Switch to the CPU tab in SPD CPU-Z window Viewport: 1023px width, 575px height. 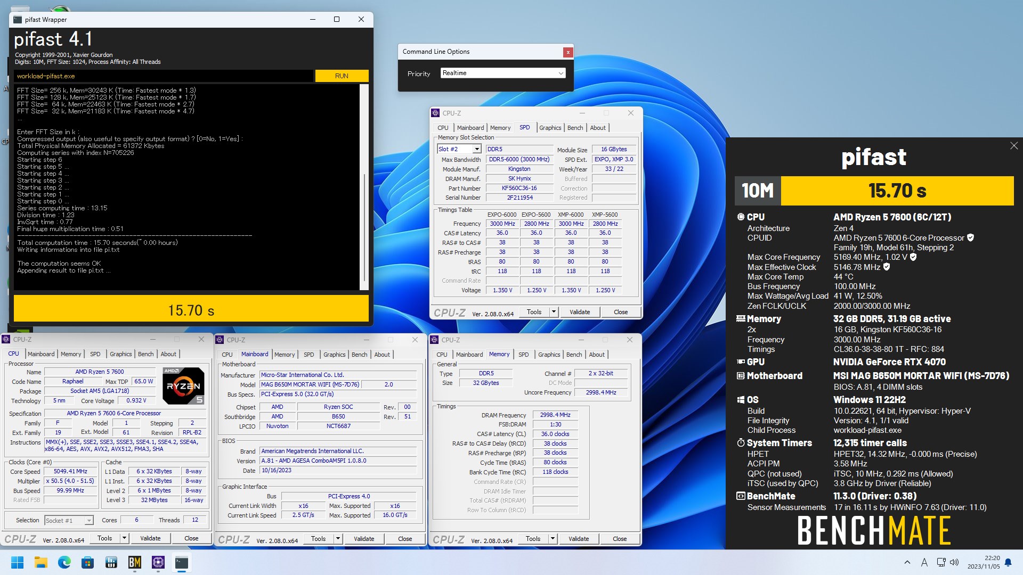(x=443, y=128)
